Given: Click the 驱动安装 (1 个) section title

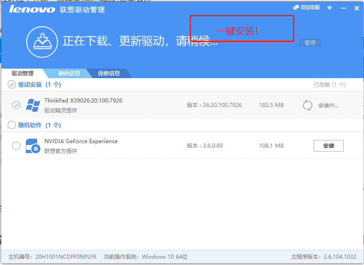Looking at the screenshot, I should pos(39,85).
